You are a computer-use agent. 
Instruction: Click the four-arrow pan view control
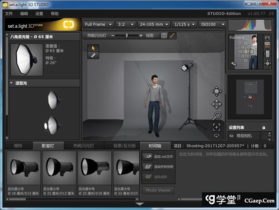tap(217, 104)
